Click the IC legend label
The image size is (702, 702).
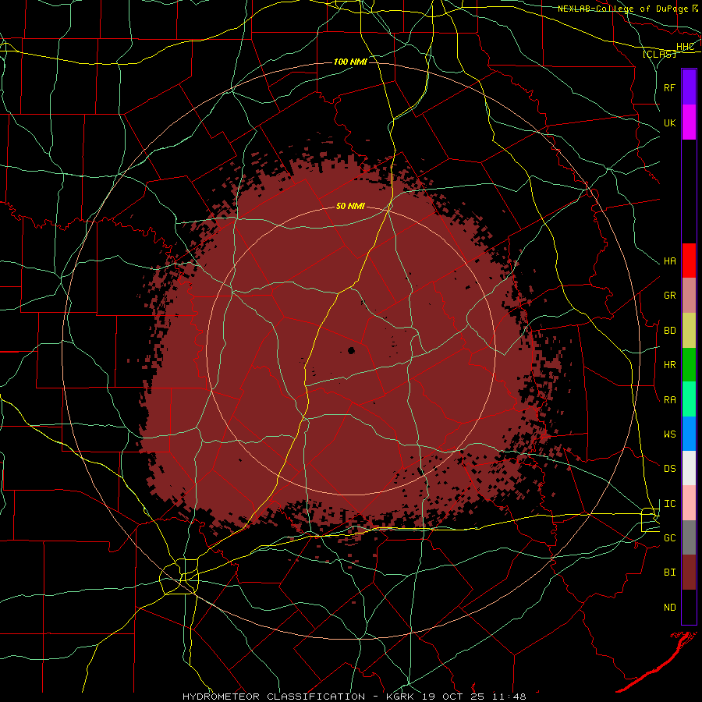(669, 503)
